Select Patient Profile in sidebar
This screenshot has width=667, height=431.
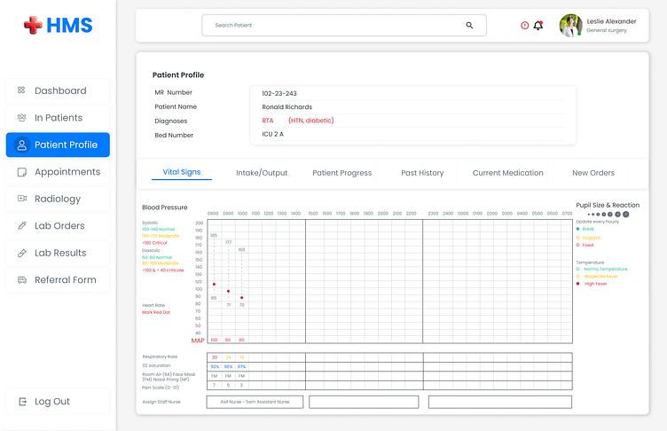(x=58, y=145)
